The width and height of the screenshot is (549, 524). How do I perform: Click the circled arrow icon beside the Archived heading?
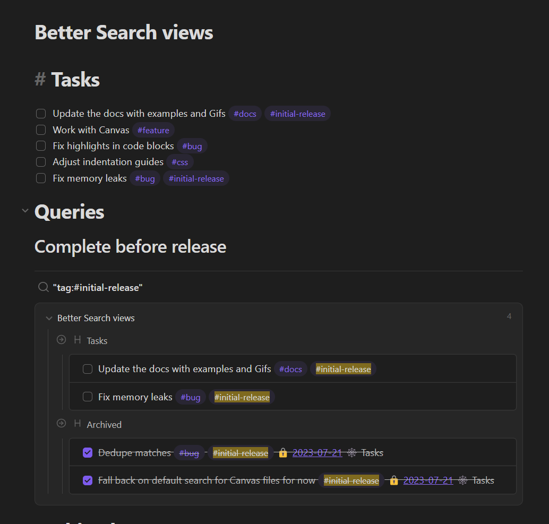(61, 423)
